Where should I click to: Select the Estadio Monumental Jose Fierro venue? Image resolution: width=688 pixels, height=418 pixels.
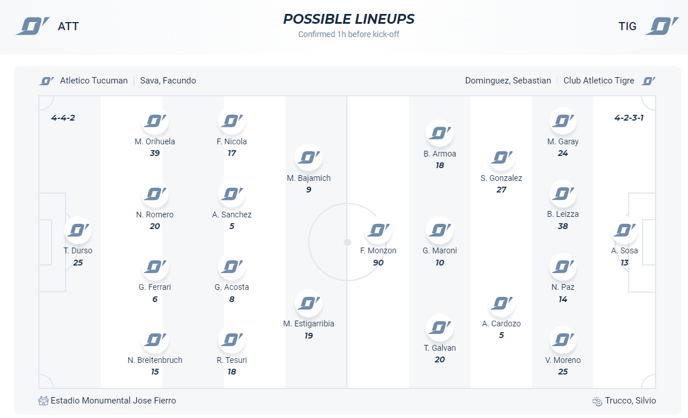pyautogui.click(x=113, y=401)
